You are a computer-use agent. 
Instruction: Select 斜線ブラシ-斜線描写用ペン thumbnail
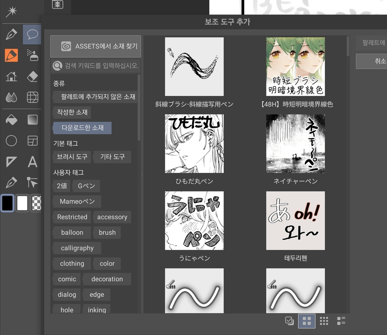coord(194,66)
